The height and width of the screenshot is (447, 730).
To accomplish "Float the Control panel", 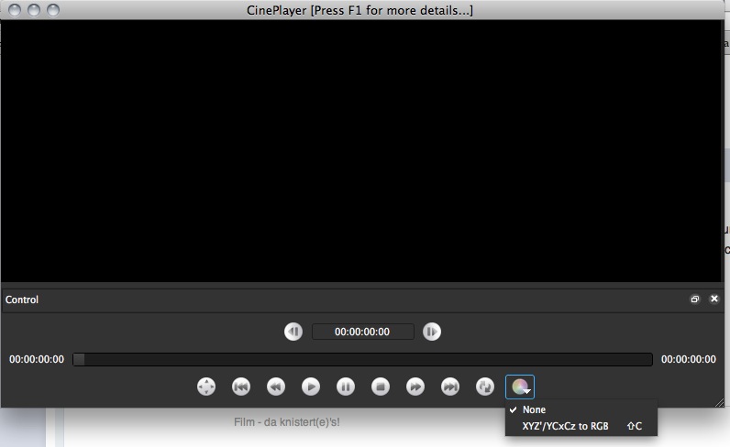I will coord(694,300).
